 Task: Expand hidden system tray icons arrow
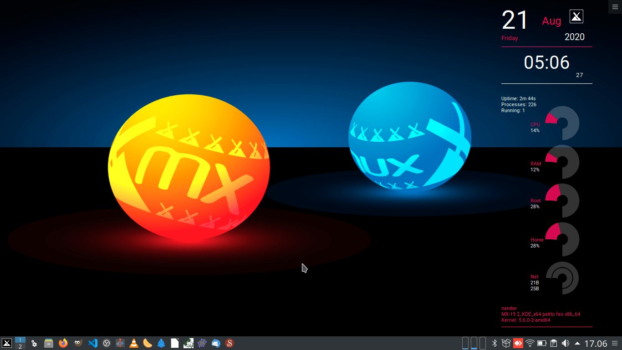(577, 343)
